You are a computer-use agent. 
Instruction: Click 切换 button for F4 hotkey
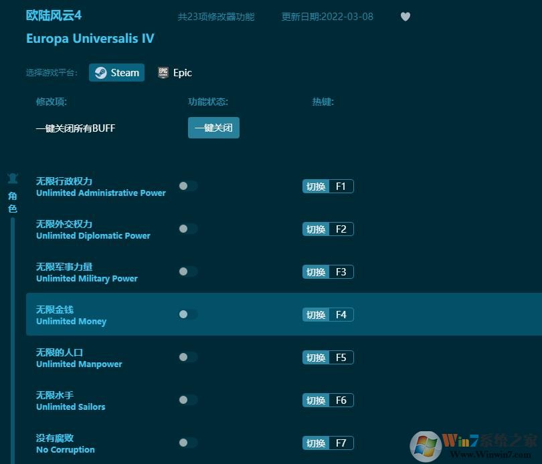316,315
